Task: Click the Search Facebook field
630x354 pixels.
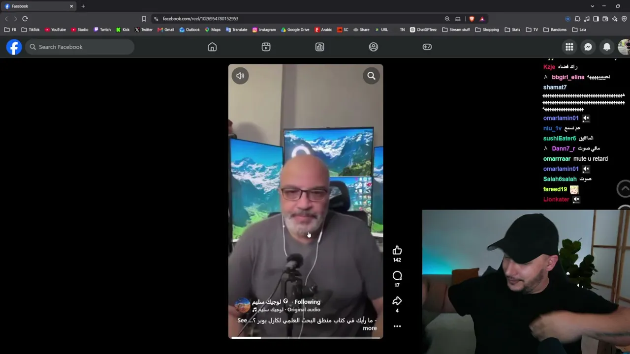Action: [x=80, y=47]
